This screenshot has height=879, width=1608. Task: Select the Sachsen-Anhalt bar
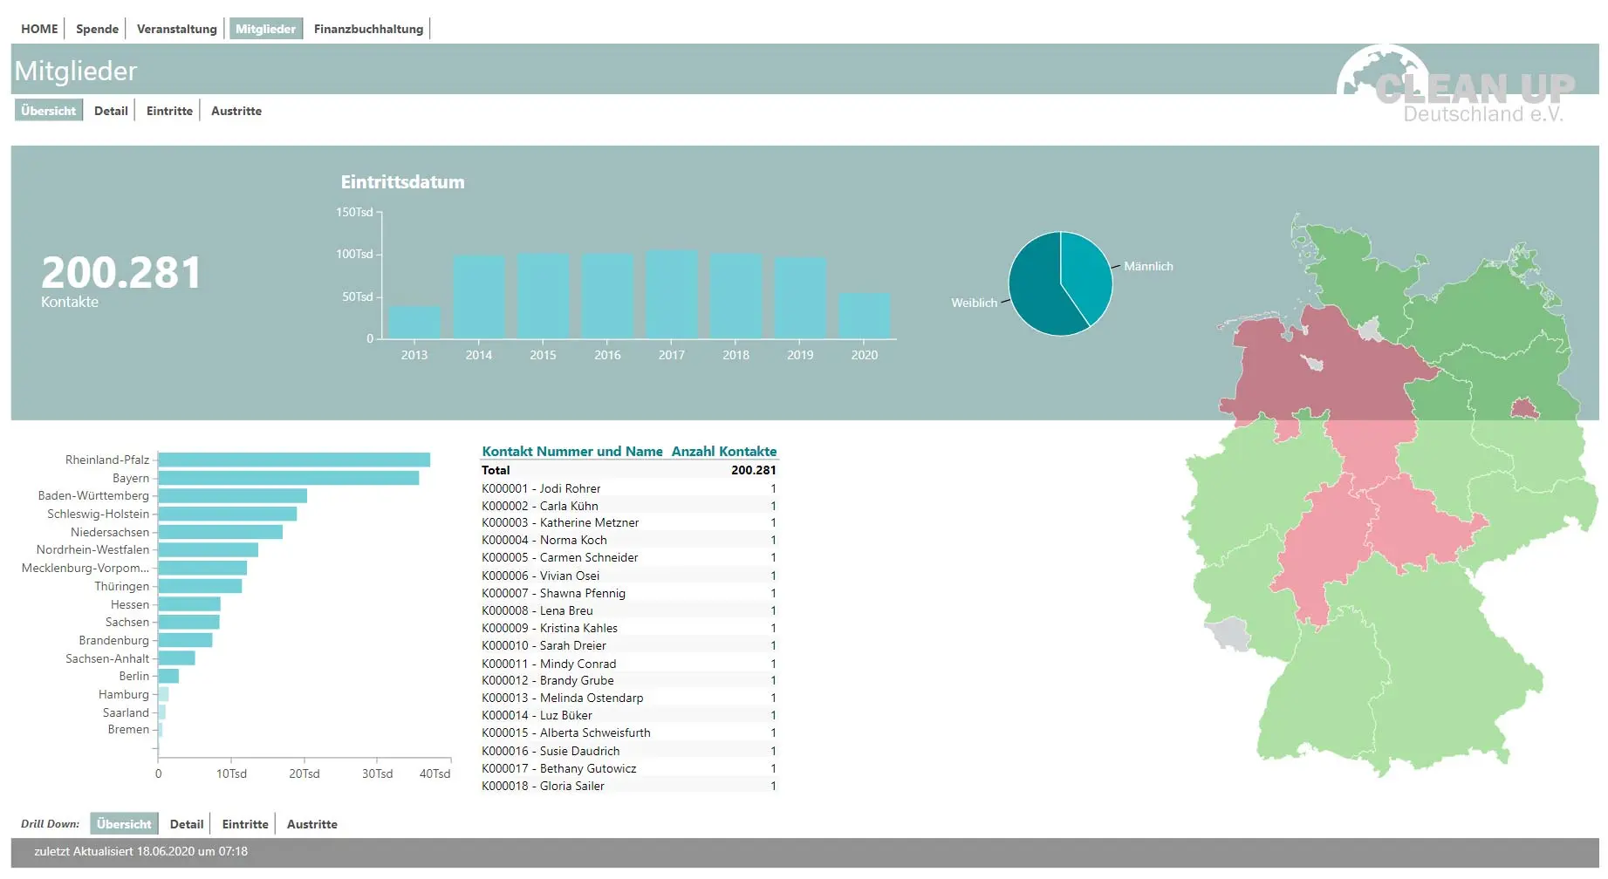click(176, 658)
